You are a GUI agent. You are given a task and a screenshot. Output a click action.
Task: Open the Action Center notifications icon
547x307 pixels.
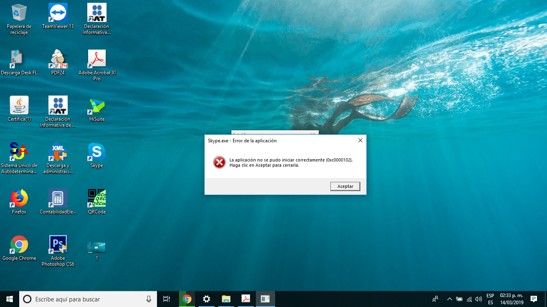pos(534,299)
